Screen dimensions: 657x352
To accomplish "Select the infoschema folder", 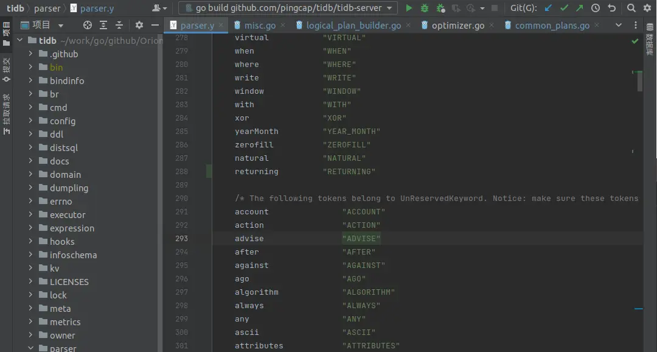I will point(73,255).
